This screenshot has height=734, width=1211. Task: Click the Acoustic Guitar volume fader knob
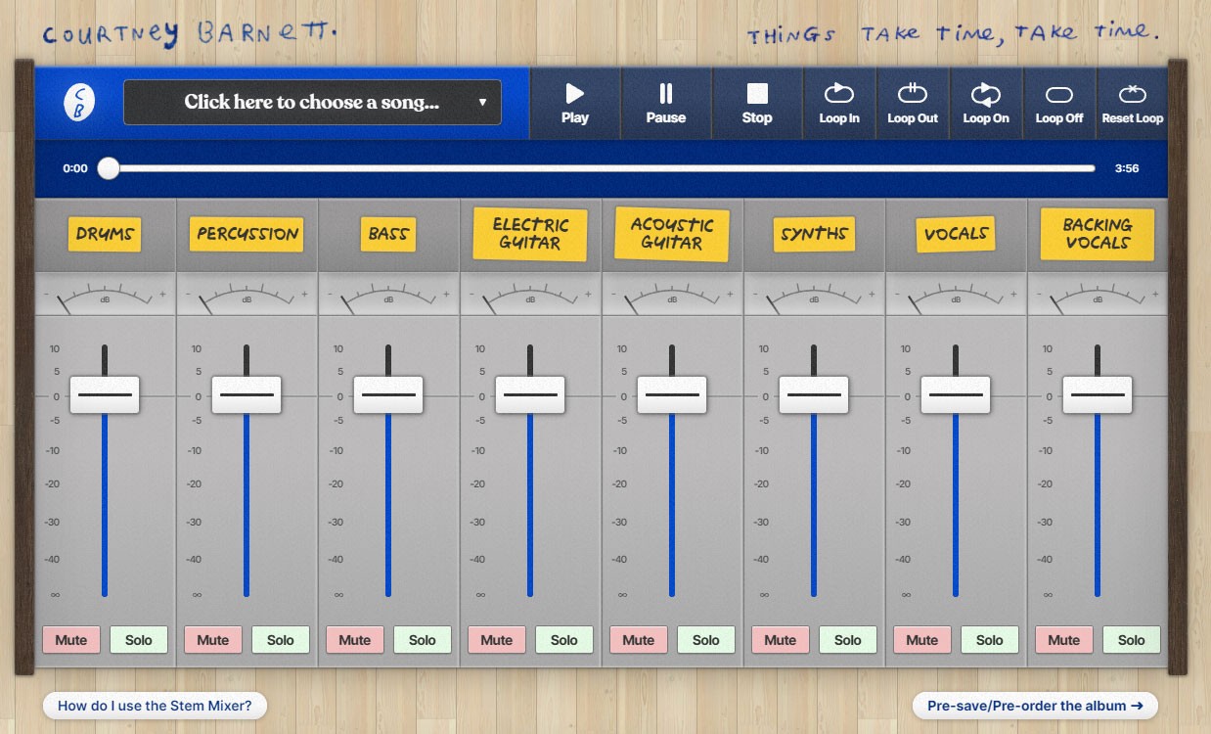pos(672,395)
